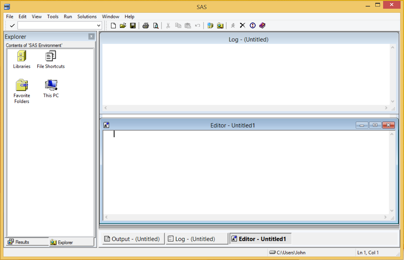Click the Print toolbar icon
404x260 pixels.
146,26
